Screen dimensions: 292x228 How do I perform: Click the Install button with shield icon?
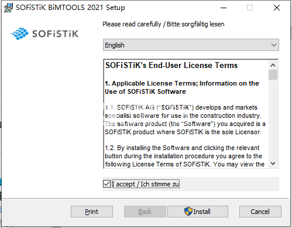pos(198,212)
